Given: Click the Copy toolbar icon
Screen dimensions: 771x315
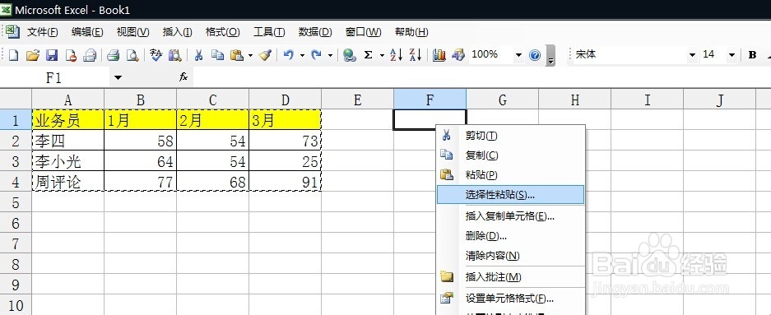Looking at the screenshot, I should (217, 56).
